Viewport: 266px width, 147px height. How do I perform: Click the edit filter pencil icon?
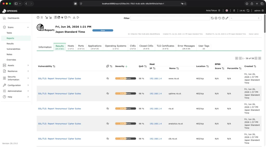coord(227,18)
